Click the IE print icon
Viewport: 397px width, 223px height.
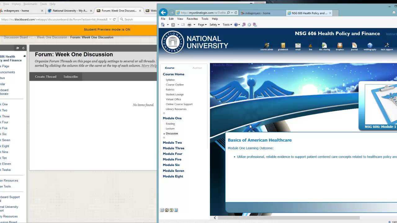pos(189,24)
